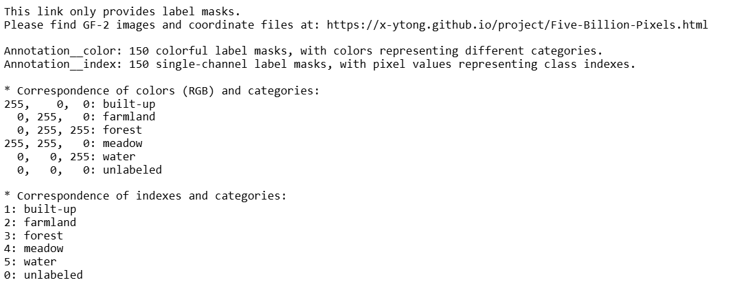Click the index line "4: meadow"
This screenshot has height=290, width=750.
34,249
